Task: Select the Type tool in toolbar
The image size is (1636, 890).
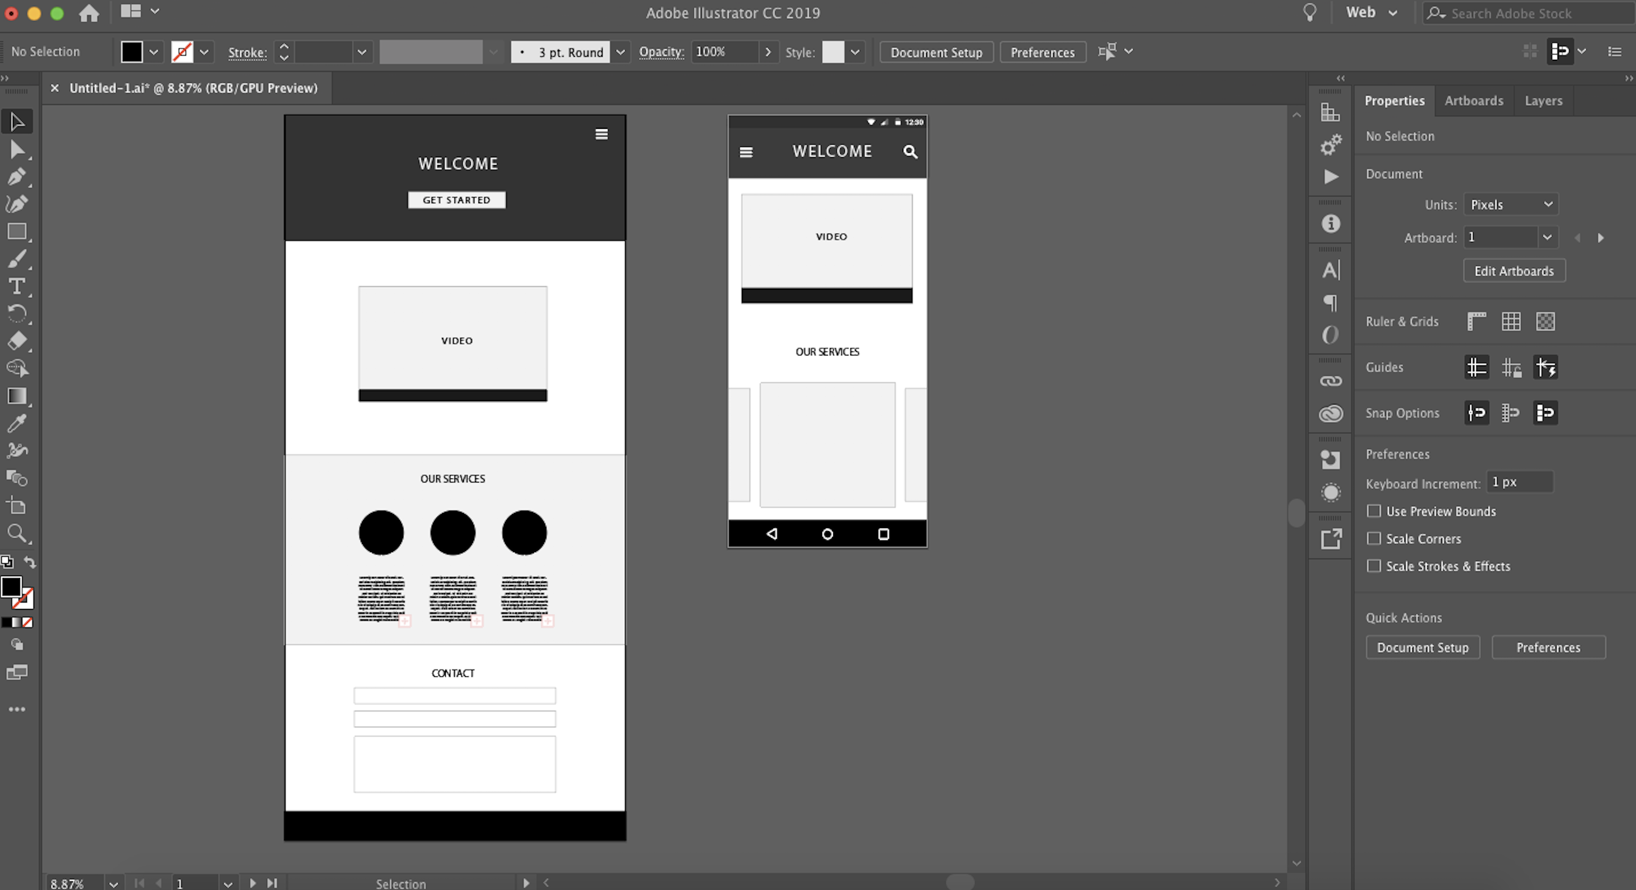Action: (x=16, y=286)
